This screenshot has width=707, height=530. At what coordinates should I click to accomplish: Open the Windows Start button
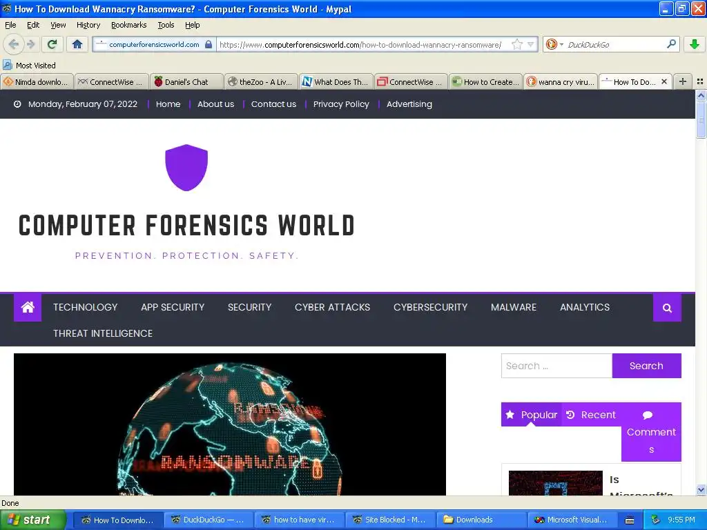click(x=33, y=520)
